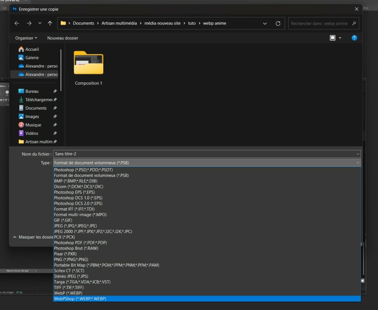Collapse folders with Masquer les dossiers

click(33, 237)
